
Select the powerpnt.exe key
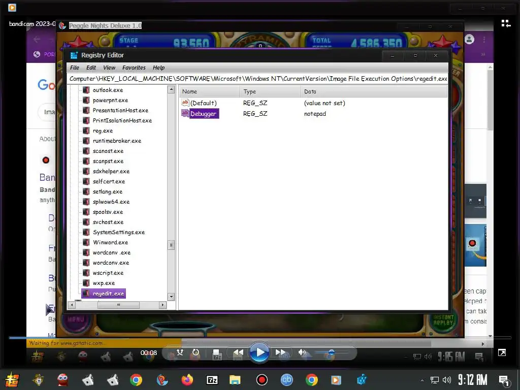pos(110,100)
